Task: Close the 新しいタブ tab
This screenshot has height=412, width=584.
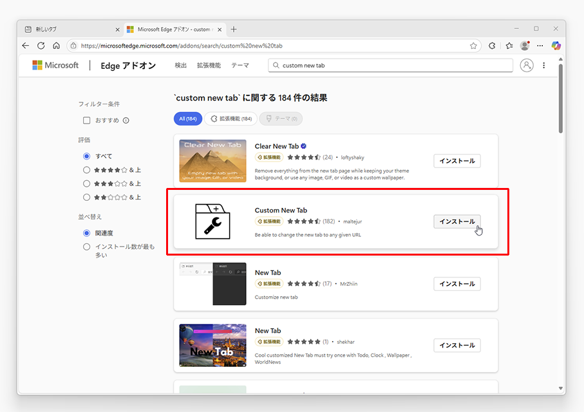Action: [117, 30]
